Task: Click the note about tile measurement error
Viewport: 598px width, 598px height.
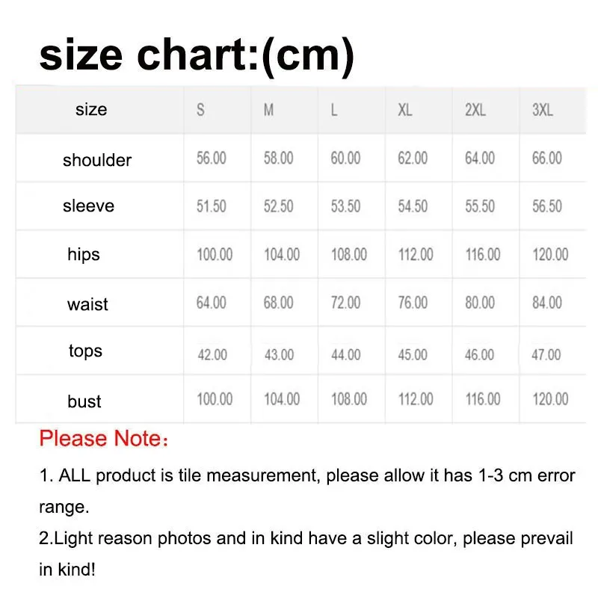Action: click(306, 476)
